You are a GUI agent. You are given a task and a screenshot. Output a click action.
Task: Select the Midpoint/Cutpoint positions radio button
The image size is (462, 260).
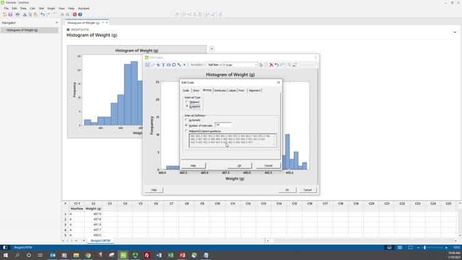pyautogui.click(x=187, y=131)
